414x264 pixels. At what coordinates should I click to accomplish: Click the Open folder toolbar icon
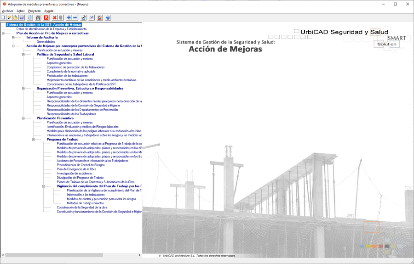(x=15, y=17)
